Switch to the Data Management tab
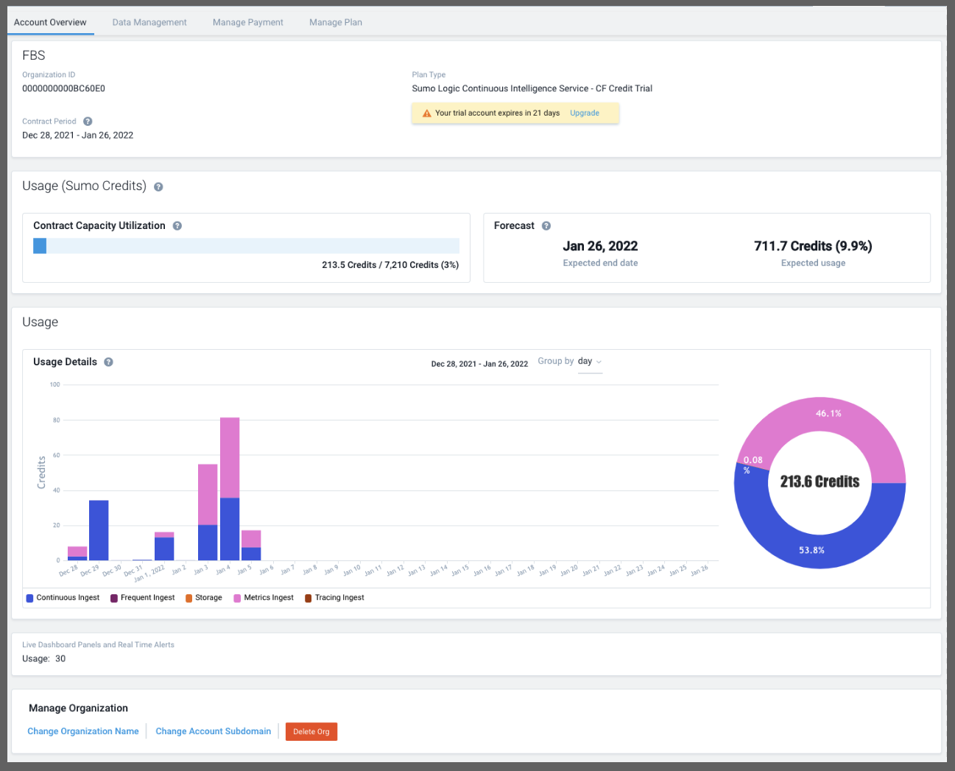The height and width of the screenshot is (771, 955). click(x=149, y=22)
